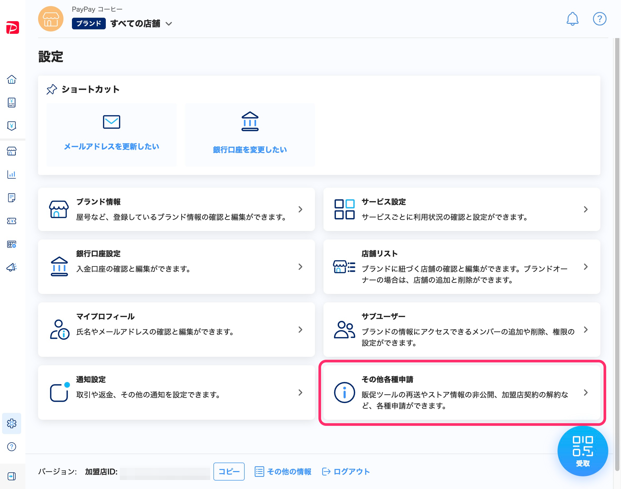Click the orange store avatar icon
The image size is (621, 489).
point(51,19)
